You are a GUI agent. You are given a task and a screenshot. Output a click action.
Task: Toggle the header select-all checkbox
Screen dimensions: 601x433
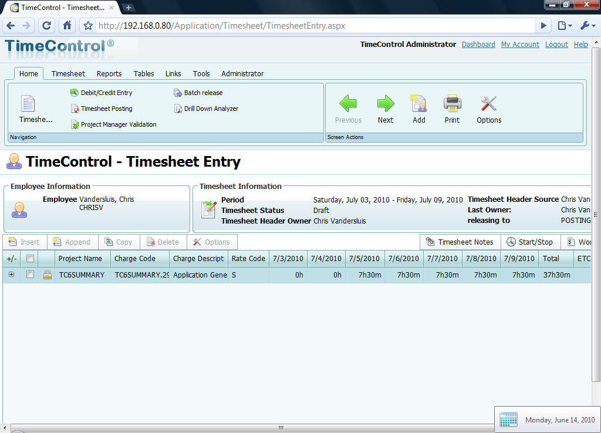tap(30, 259)
